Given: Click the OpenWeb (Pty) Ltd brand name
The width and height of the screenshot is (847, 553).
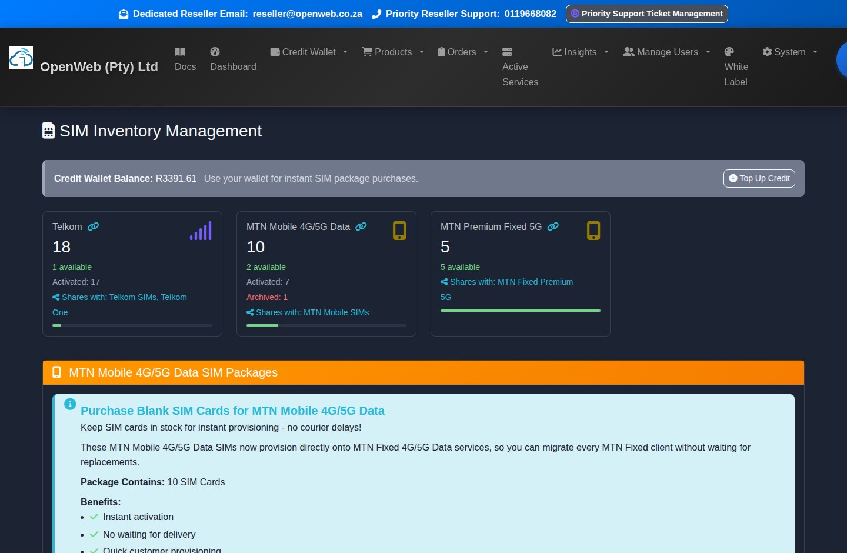Looking at the screenshot, I should (99, 67).
